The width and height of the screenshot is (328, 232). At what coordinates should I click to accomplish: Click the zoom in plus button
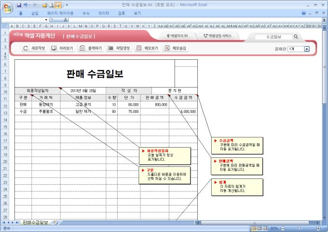point(318,228)
